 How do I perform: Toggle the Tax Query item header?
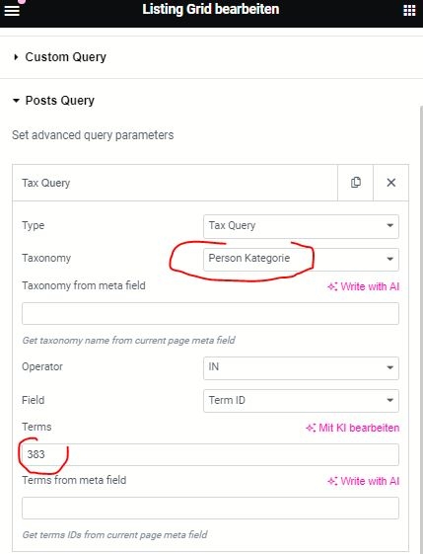pos(175,183)
